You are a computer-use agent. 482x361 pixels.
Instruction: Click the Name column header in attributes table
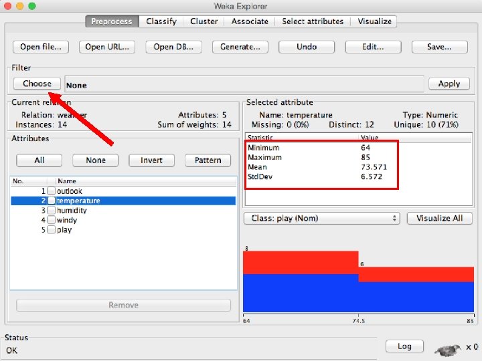(x=147, y=181)
